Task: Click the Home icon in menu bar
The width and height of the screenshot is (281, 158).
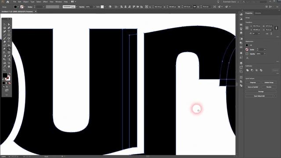Action: 8,2
